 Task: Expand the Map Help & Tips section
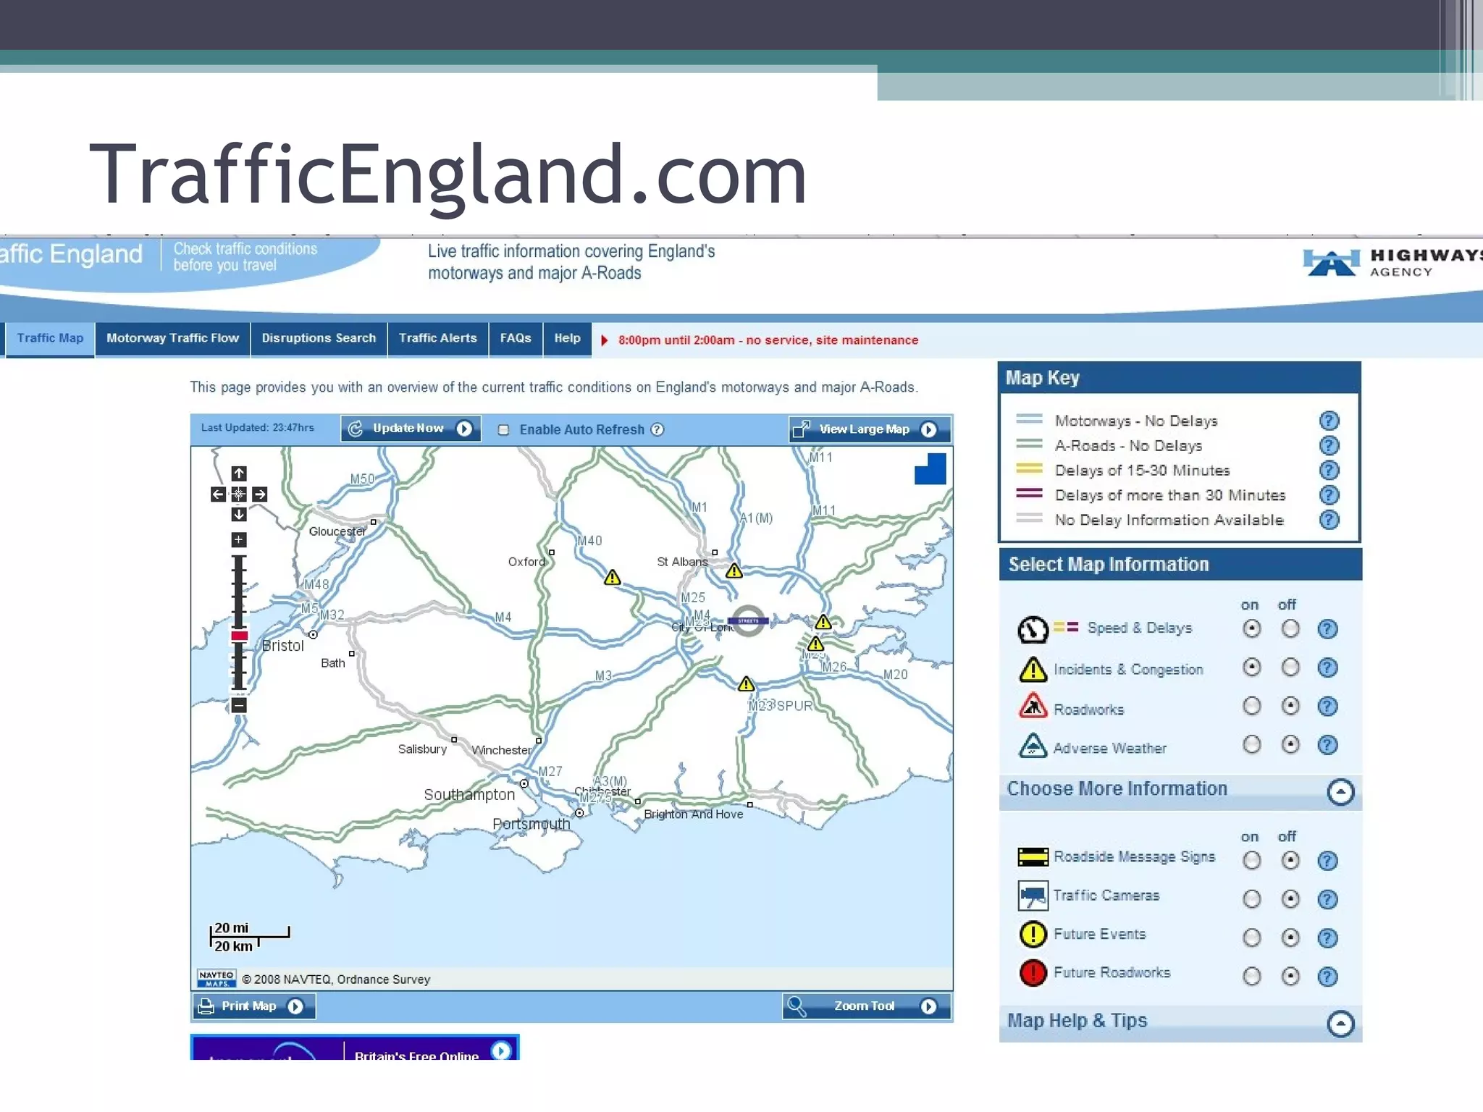point(1341,1024)
